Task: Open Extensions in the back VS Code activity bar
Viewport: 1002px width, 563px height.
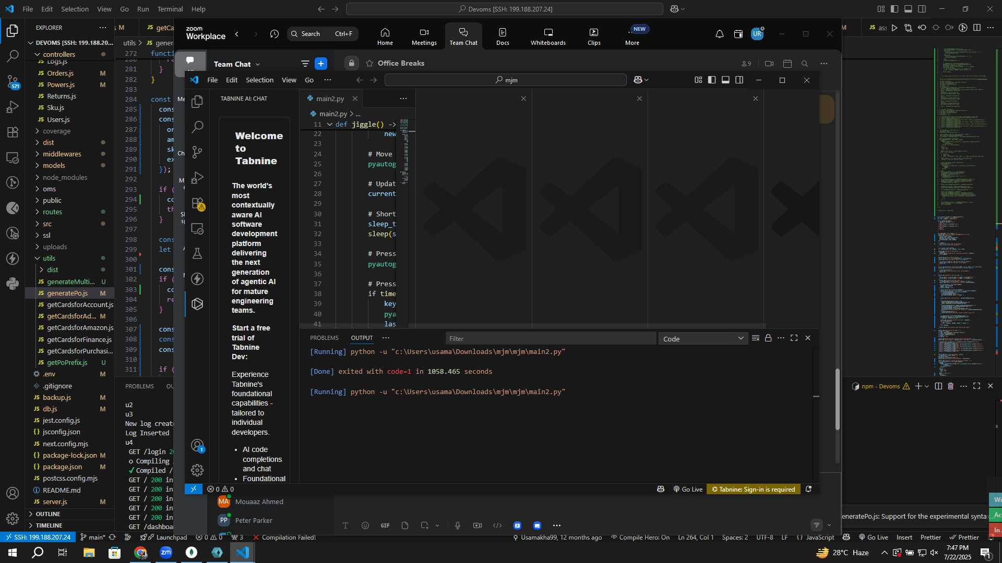Action: [13, 132]
